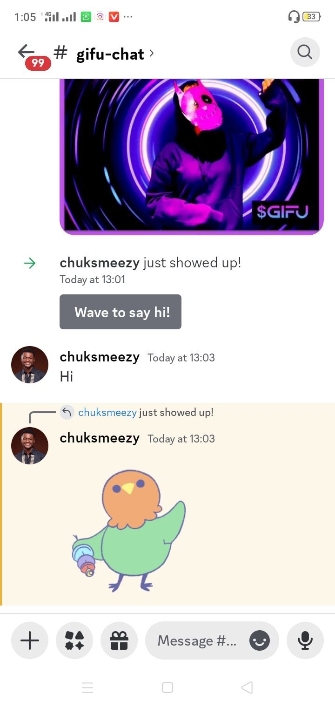Tap the Android home square button
This screenshot has width=335, height=708.
tap(167, 688)
